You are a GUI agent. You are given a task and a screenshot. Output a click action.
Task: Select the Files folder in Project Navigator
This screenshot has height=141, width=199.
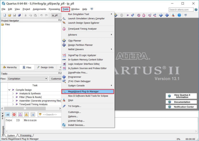(x=5, y=24)
